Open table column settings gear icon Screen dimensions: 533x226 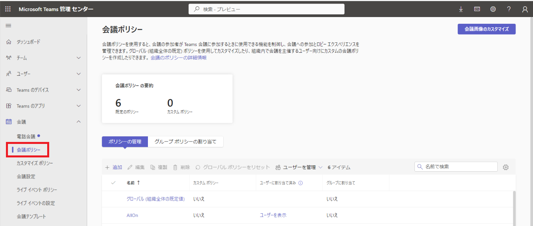tap(506, 167)
